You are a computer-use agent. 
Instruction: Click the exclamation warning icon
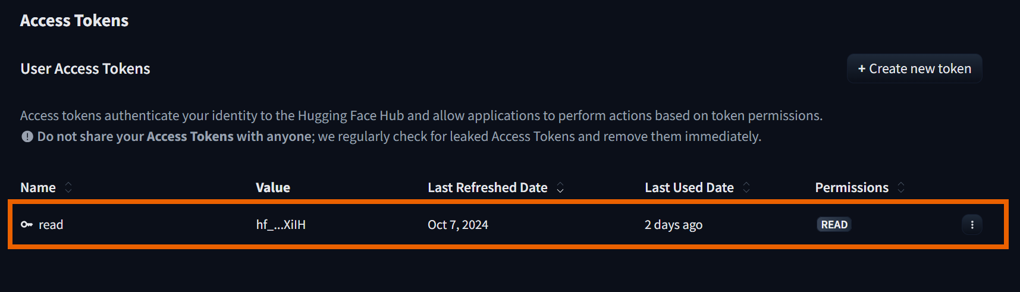[27, 137]
